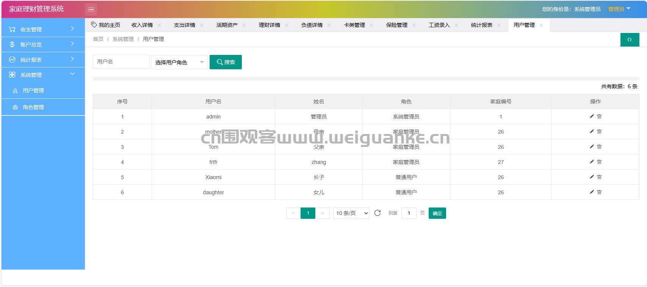Screen dimensions: 647x287
Task: Switch to the 支出详情 tab
Action: pyautogui.click(x=185, y=25)
